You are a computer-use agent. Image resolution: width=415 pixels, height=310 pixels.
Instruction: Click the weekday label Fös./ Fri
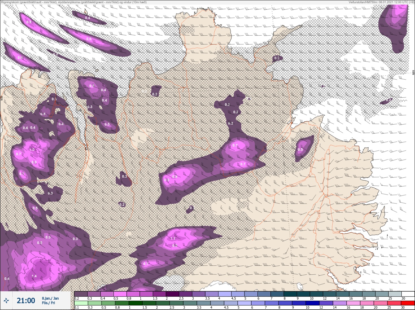(x=48, y=303)
